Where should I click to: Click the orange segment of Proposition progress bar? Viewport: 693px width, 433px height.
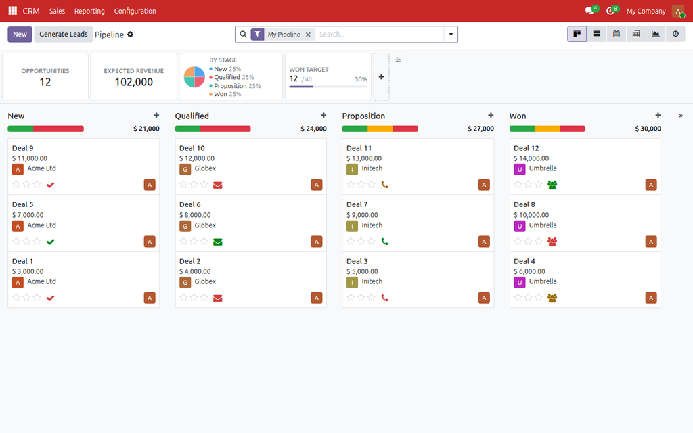click(x=380, y=129)
